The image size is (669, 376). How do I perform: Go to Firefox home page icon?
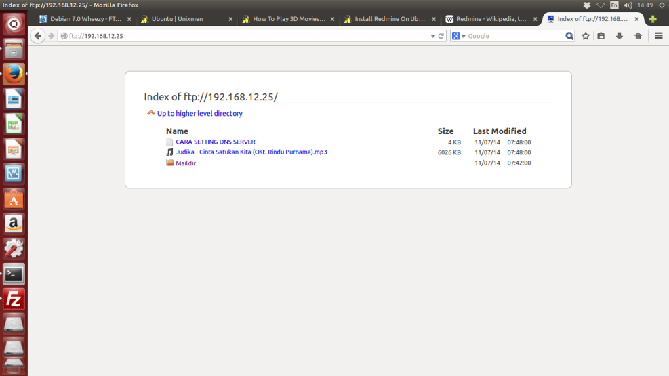coord(638,36)
